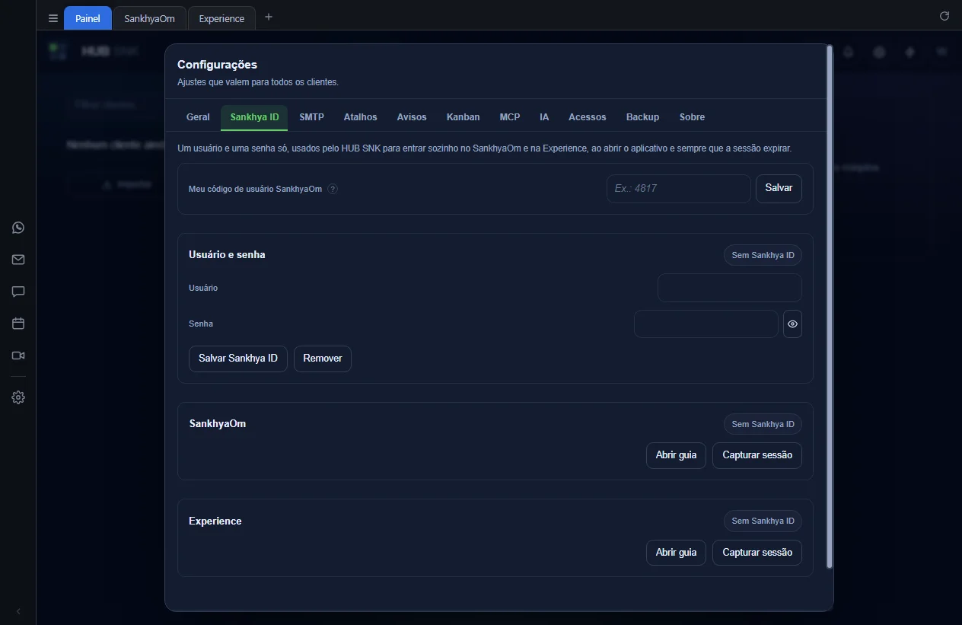This screenshot has width=962, height=625.
Task: Click Abrir guia in the SankhyaOm section
Action: pyautogui.click(x=676, y=455)
